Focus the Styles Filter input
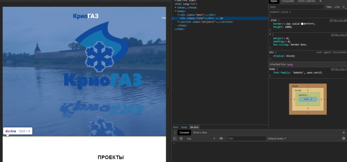The height and width of the screenshot is (162, 347). coord(297,7)
